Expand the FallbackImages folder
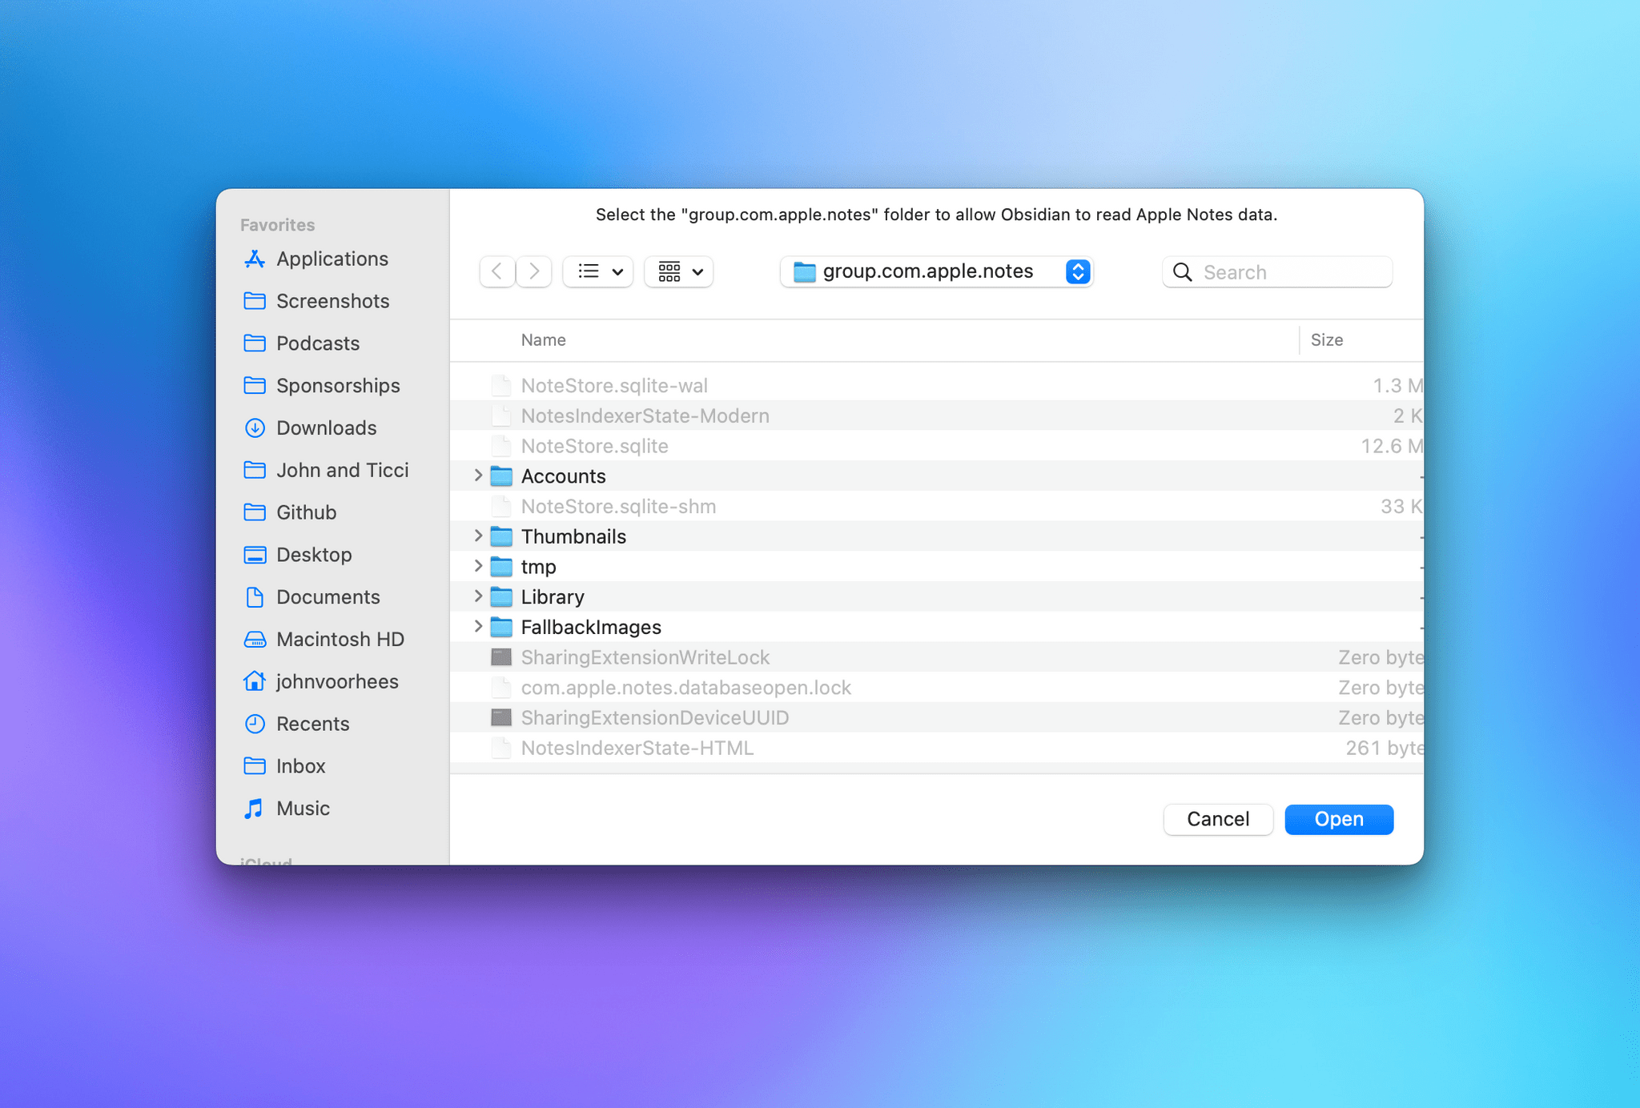This screenshot has height=1108, width=1640. point(477,626)
